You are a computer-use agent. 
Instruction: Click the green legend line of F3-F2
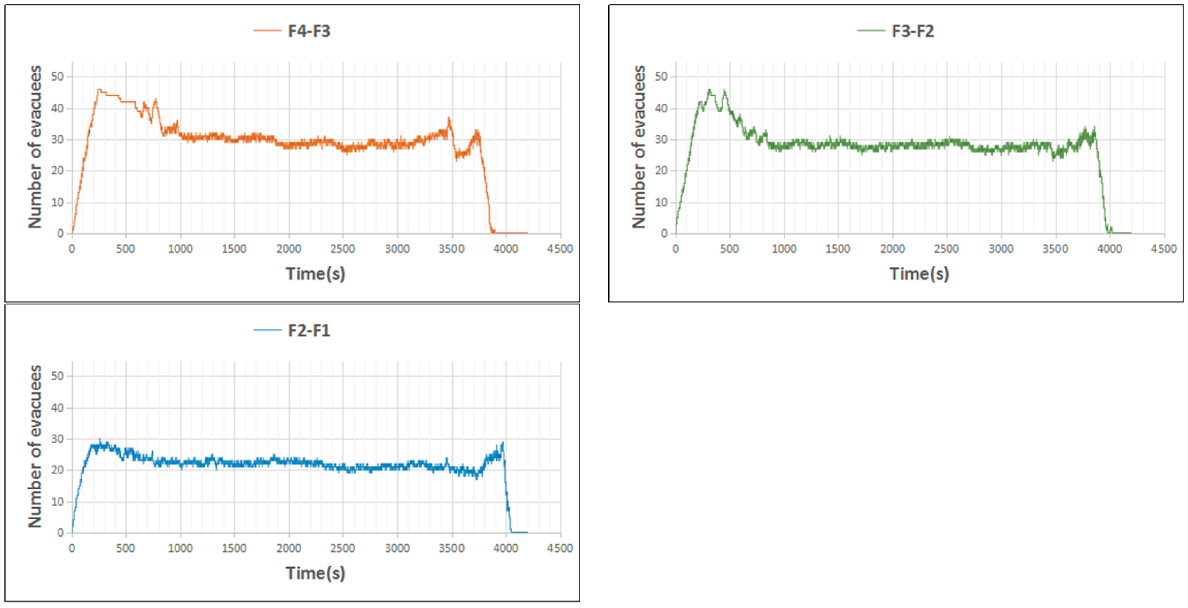point(871,31)
